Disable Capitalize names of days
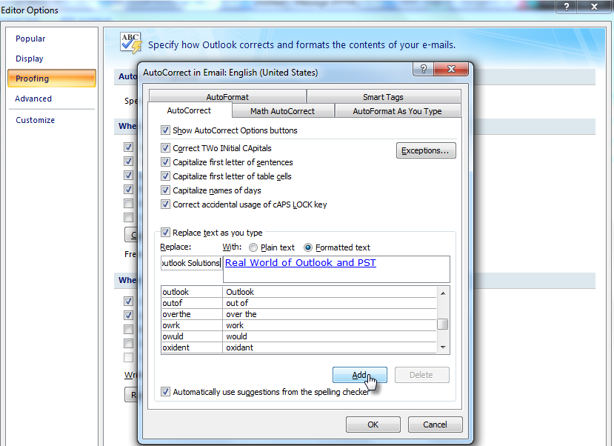 click(x=165, y=190)
